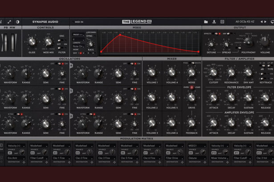274x182 pixels.
Task: Click the oscillator 6 number tab
Action: pyautogui.click(x=71, y=116)
